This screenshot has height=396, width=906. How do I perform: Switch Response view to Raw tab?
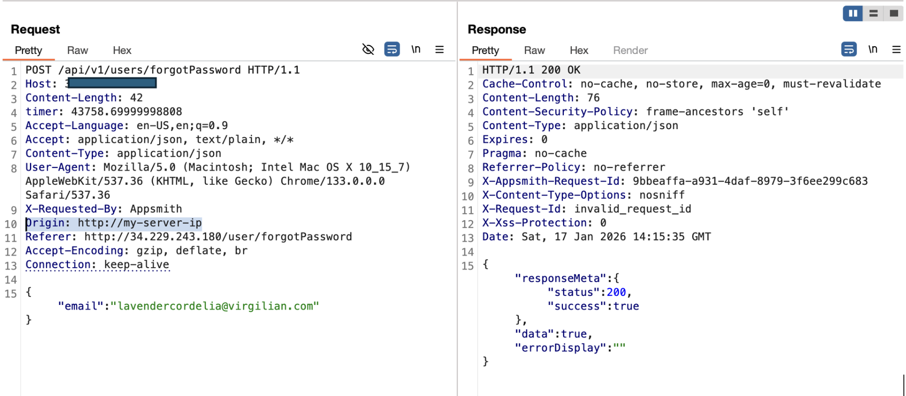coord(534,50)
